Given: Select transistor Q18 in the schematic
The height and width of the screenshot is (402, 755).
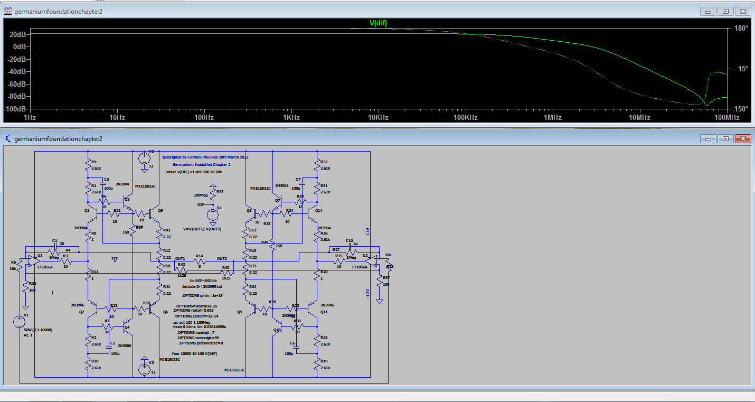Looking at the screenshot, I should [277, 327].
